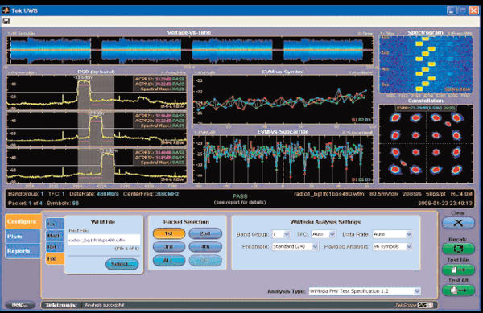The image size is (483, 313).
Task: Click the Tektronix logo in status bar
Action: 60,305
